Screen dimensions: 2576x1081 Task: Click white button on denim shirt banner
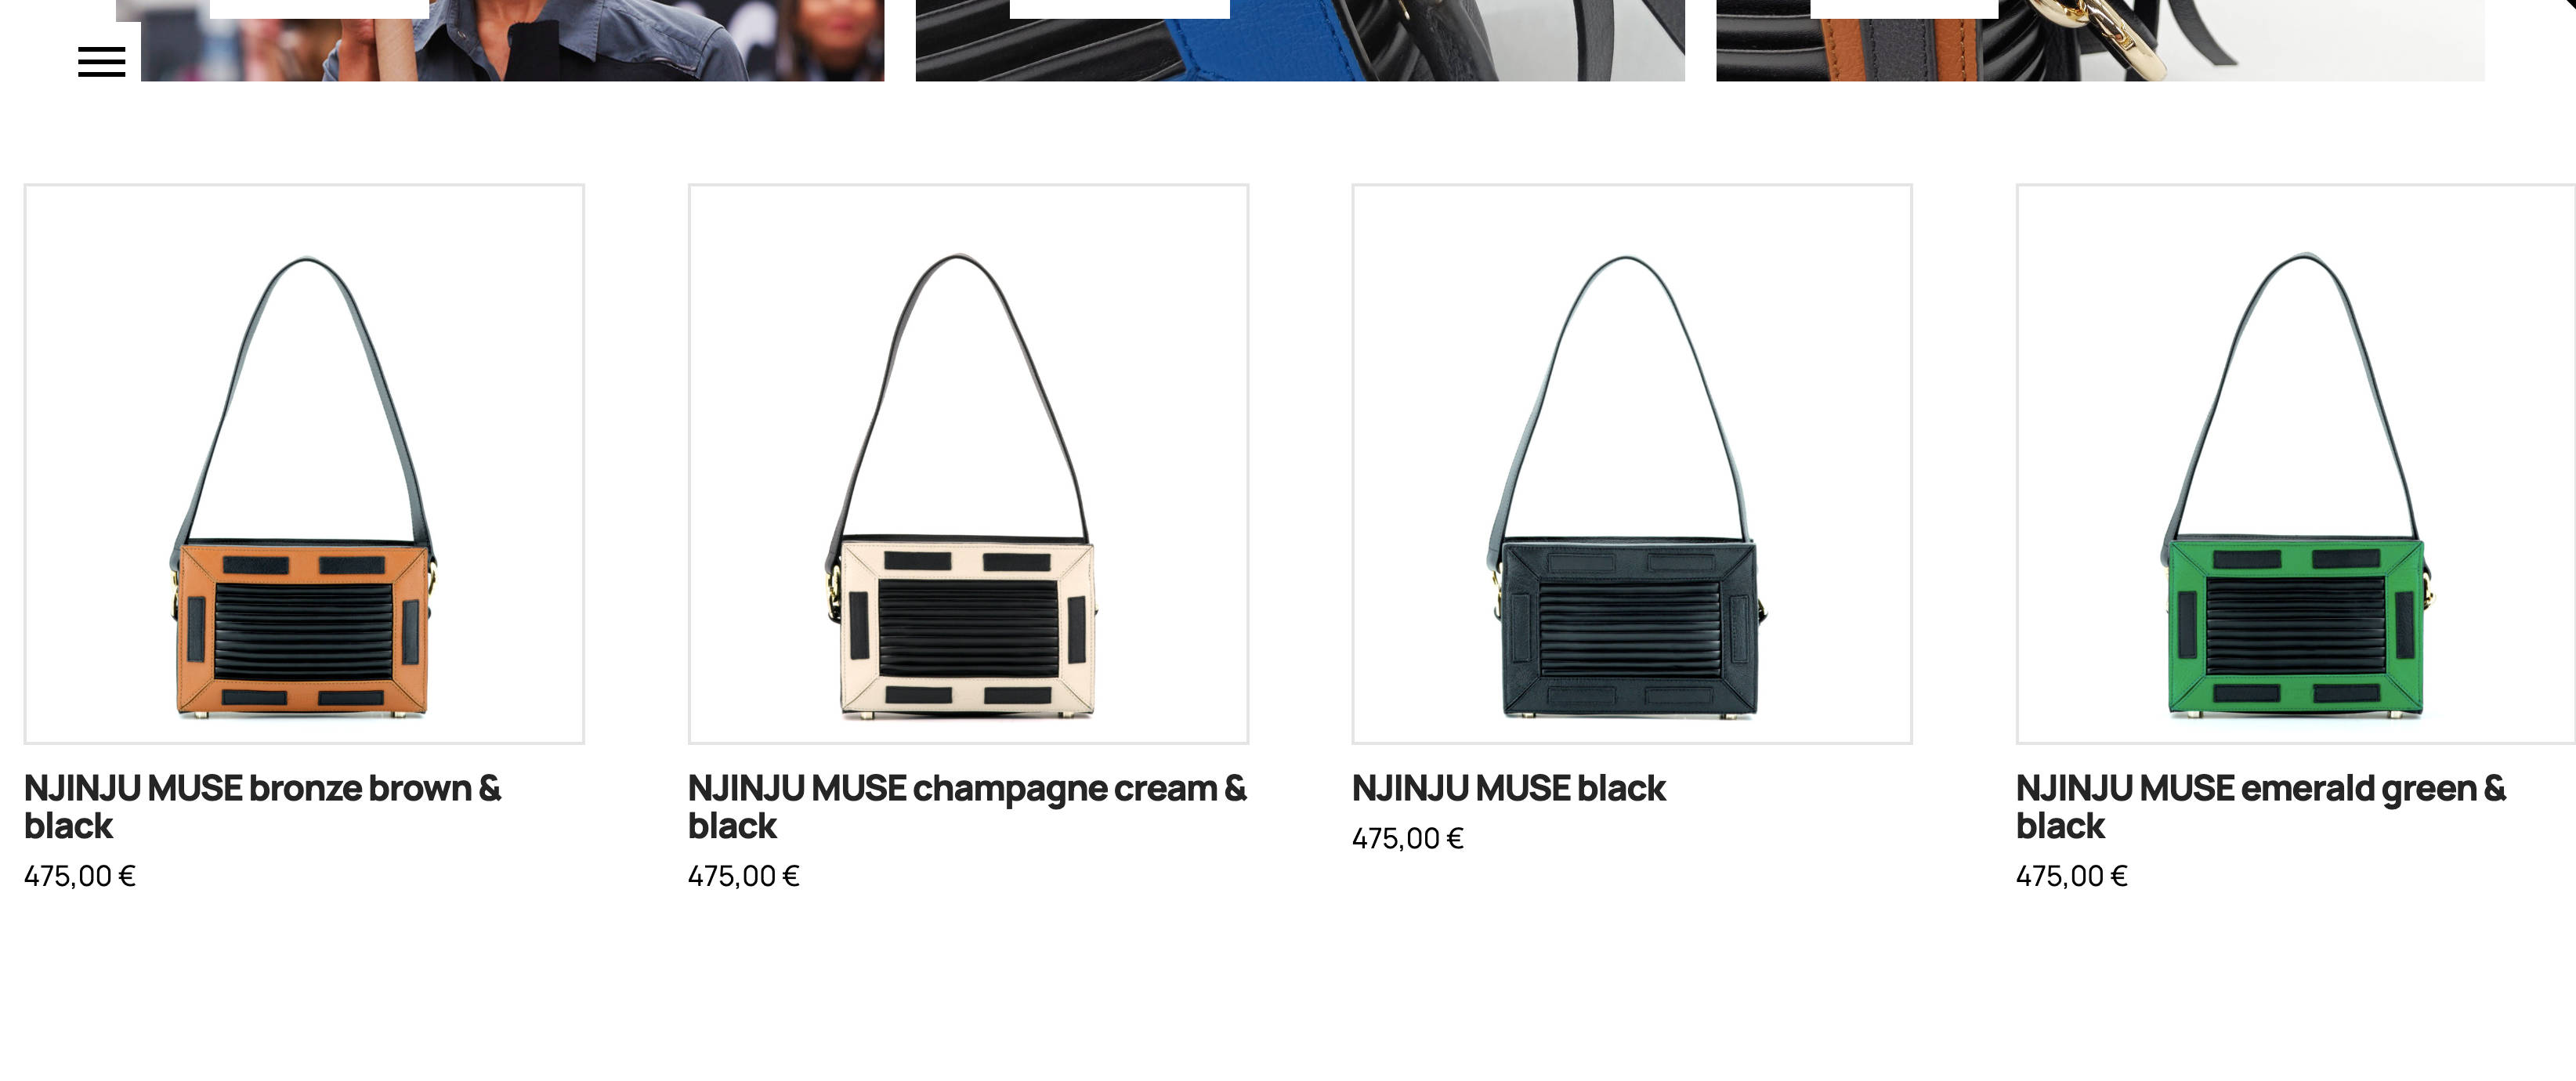tap(319, 9)
